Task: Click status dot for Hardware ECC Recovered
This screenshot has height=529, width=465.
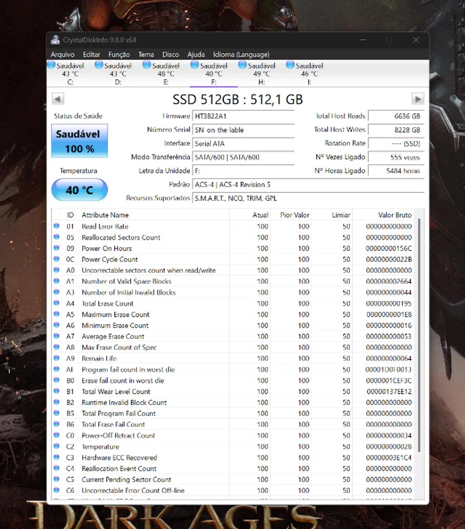Action: coord(57,457)
